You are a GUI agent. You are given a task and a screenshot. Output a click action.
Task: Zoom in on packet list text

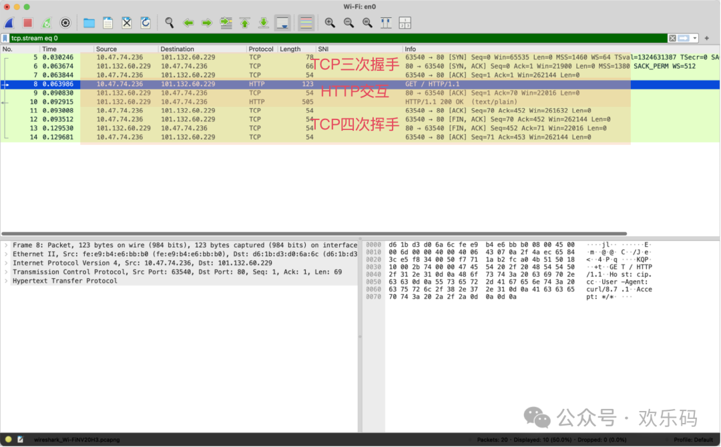(x=330, y=23)
